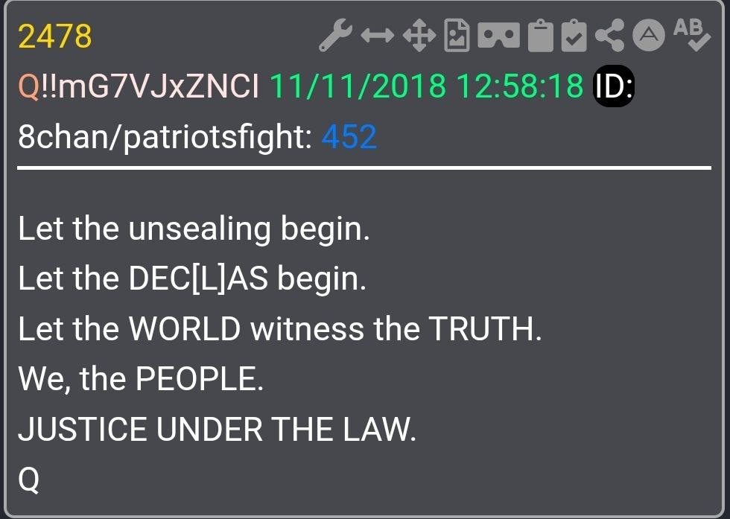
Task: Click the circled A icon
Action: 649,36
